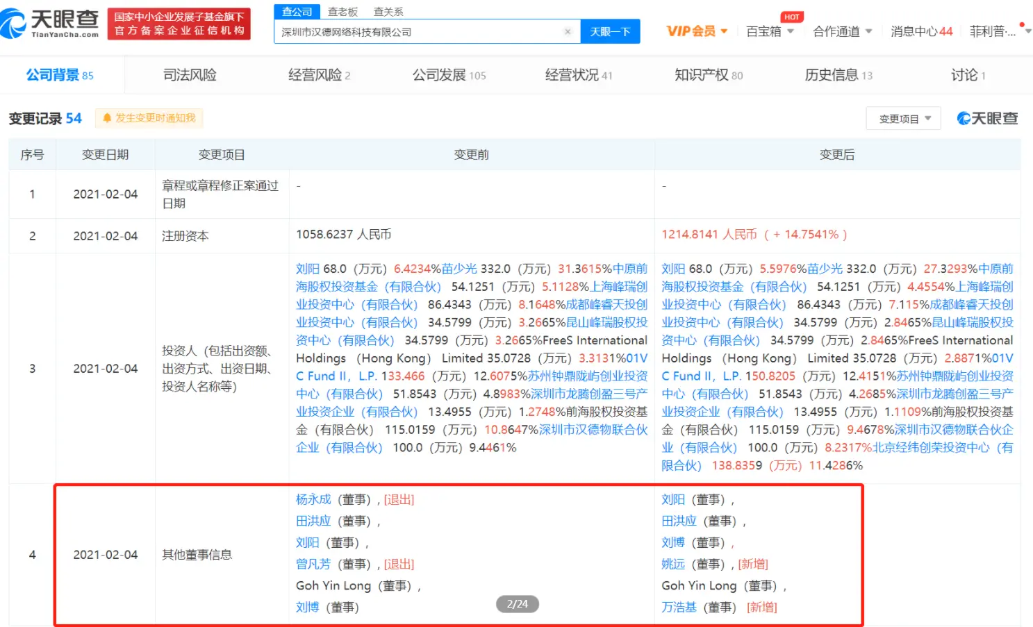Open 曾凡芳 director link in 变更前
1033x627 pixels.
313,564
